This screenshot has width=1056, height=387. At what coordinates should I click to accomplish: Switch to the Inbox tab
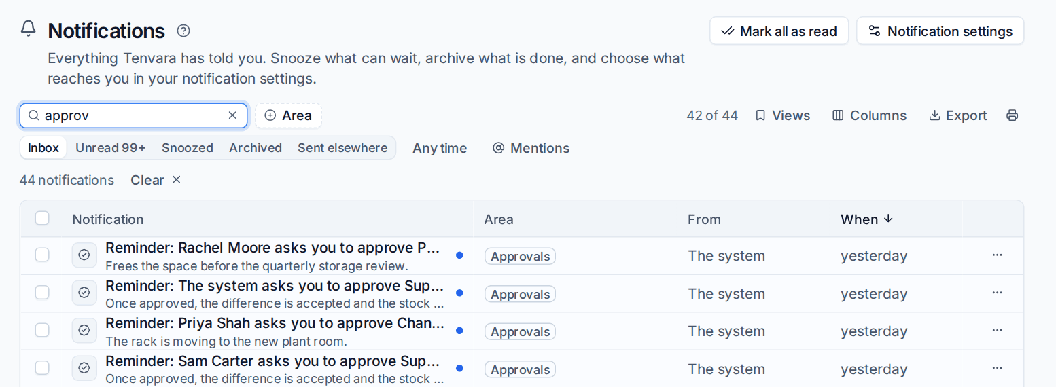[43, 147]
